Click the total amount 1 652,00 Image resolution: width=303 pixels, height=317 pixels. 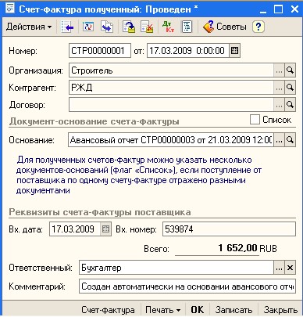pyautogui.click(x=237, y=248)
